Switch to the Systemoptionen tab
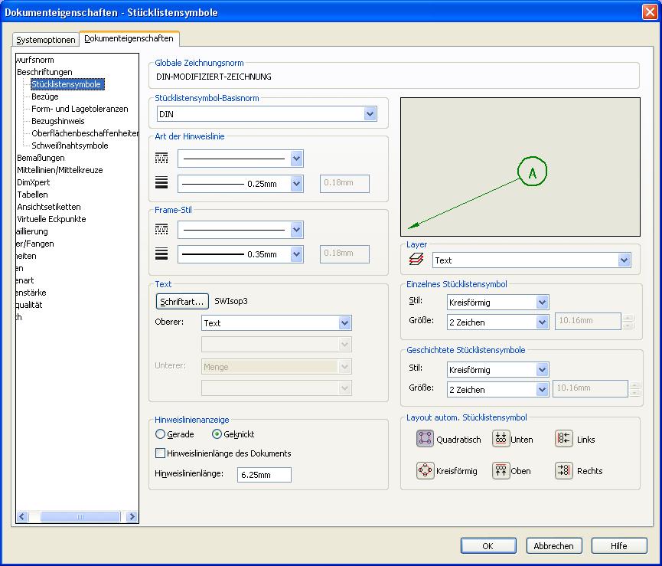Viewport: 662px width, 566px height. 46,40
